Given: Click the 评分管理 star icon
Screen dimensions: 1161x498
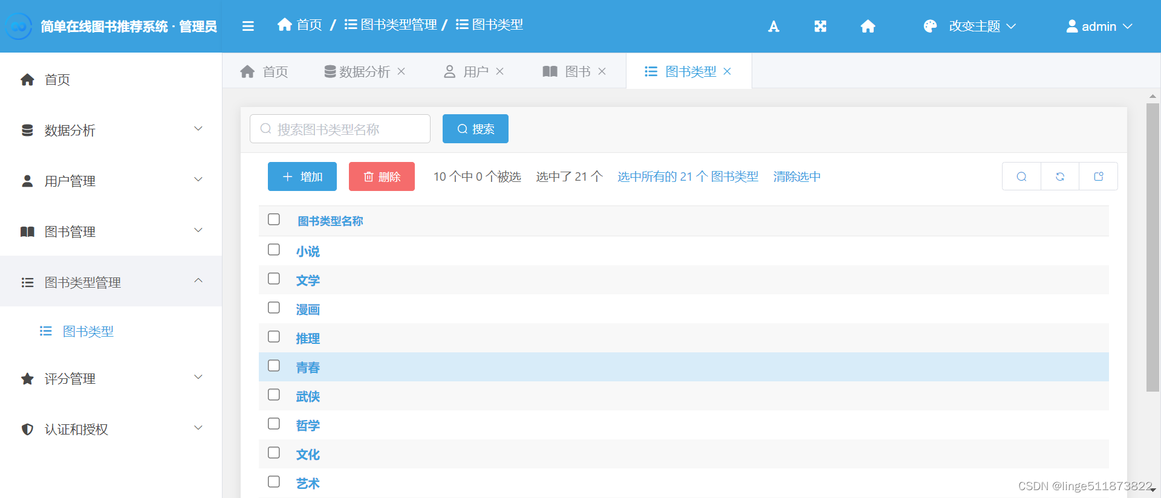Looking at the screenshot, I should (27, 379).
